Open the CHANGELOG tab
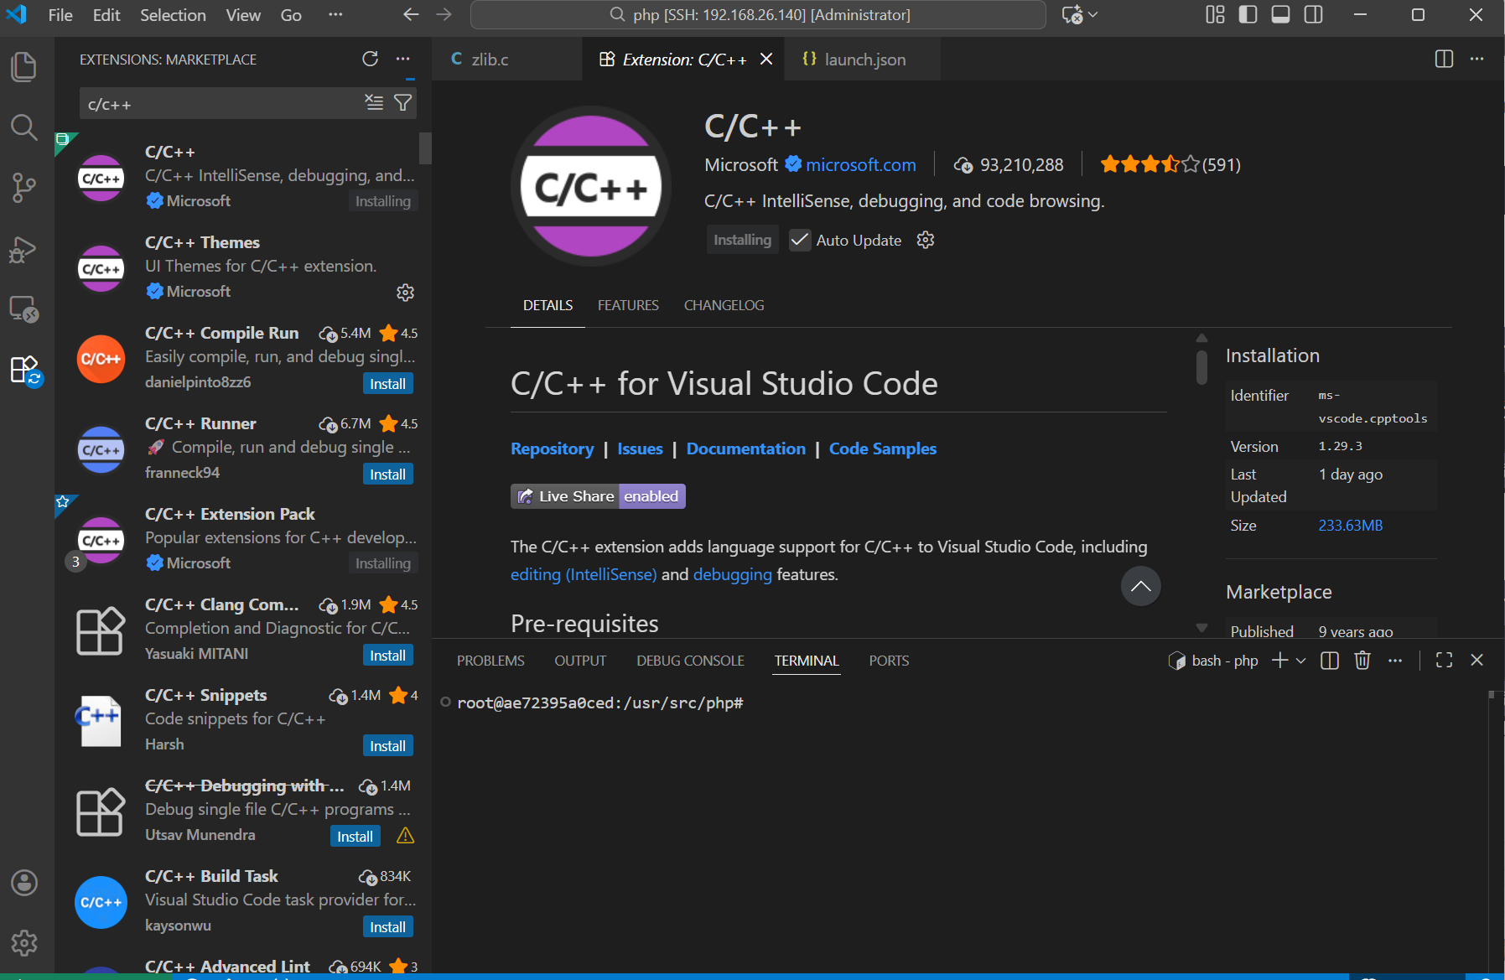This screenshot has width=1505, height=980. [x=724, y=305]
